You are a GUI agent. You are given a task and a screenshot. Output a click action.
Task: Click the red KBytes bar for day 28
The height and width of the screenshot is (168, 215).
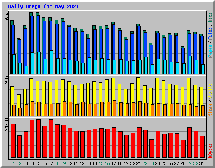coord(184,149)
